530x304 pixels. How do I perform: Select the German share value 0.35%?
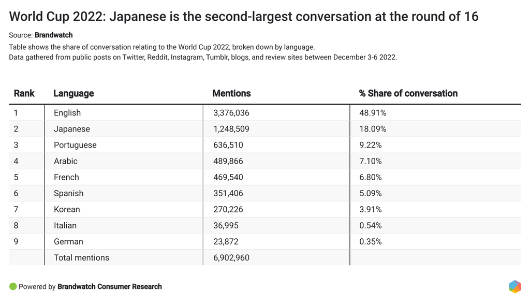pyautogui.click(x=370, y=241)
